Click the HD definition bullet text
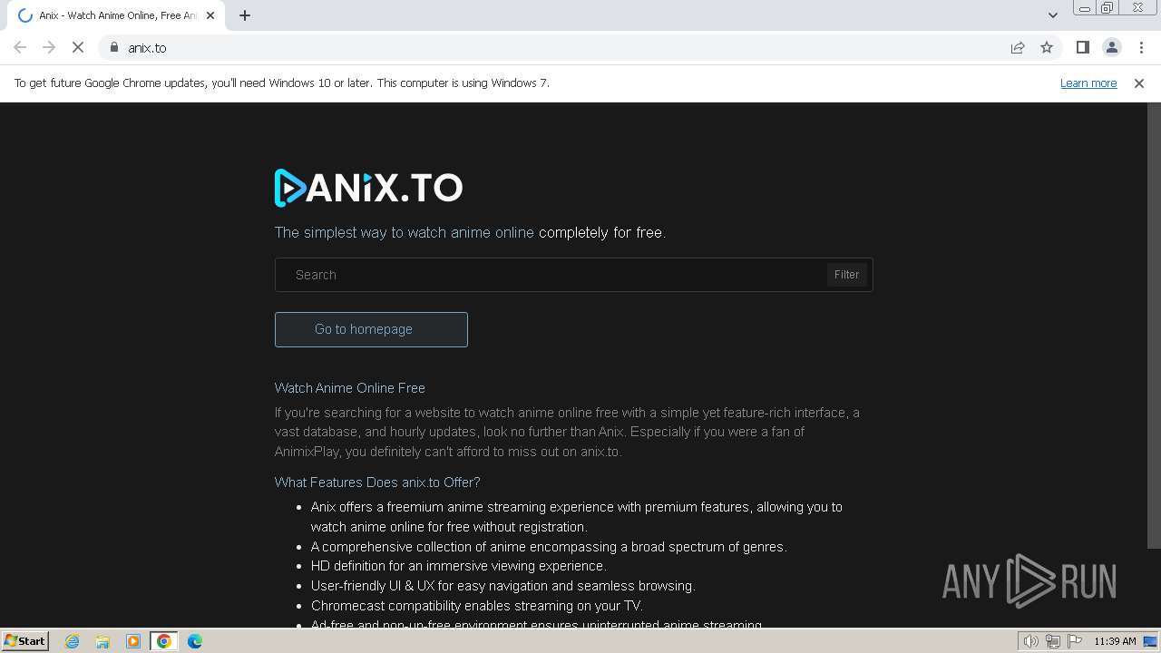This screenshot has width=1161, height=653. point(458,565)
